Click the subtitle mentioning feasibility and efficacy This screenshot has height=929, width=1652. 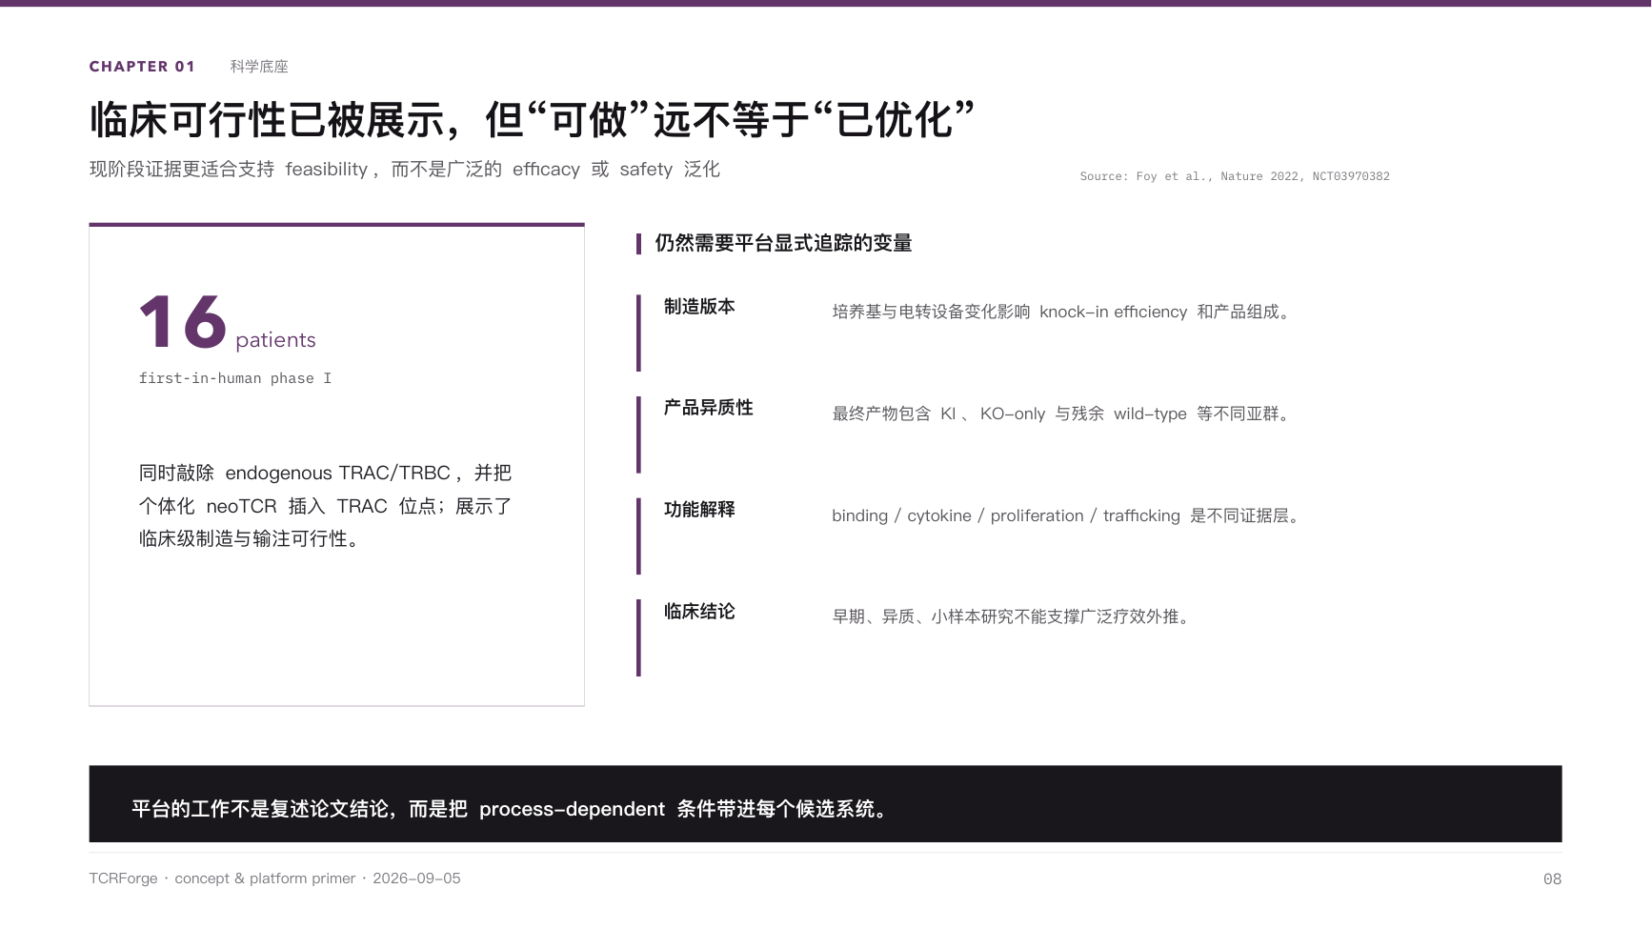[405, 170]
